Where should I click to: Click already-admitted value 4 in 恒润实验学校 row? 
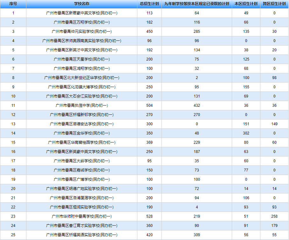tap(197, 207)
